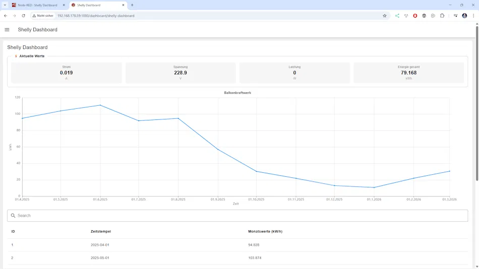Viewport: 479px width, 269px height.
Task: Open the browser extensions puzzle icon
Action: (442, 16)
